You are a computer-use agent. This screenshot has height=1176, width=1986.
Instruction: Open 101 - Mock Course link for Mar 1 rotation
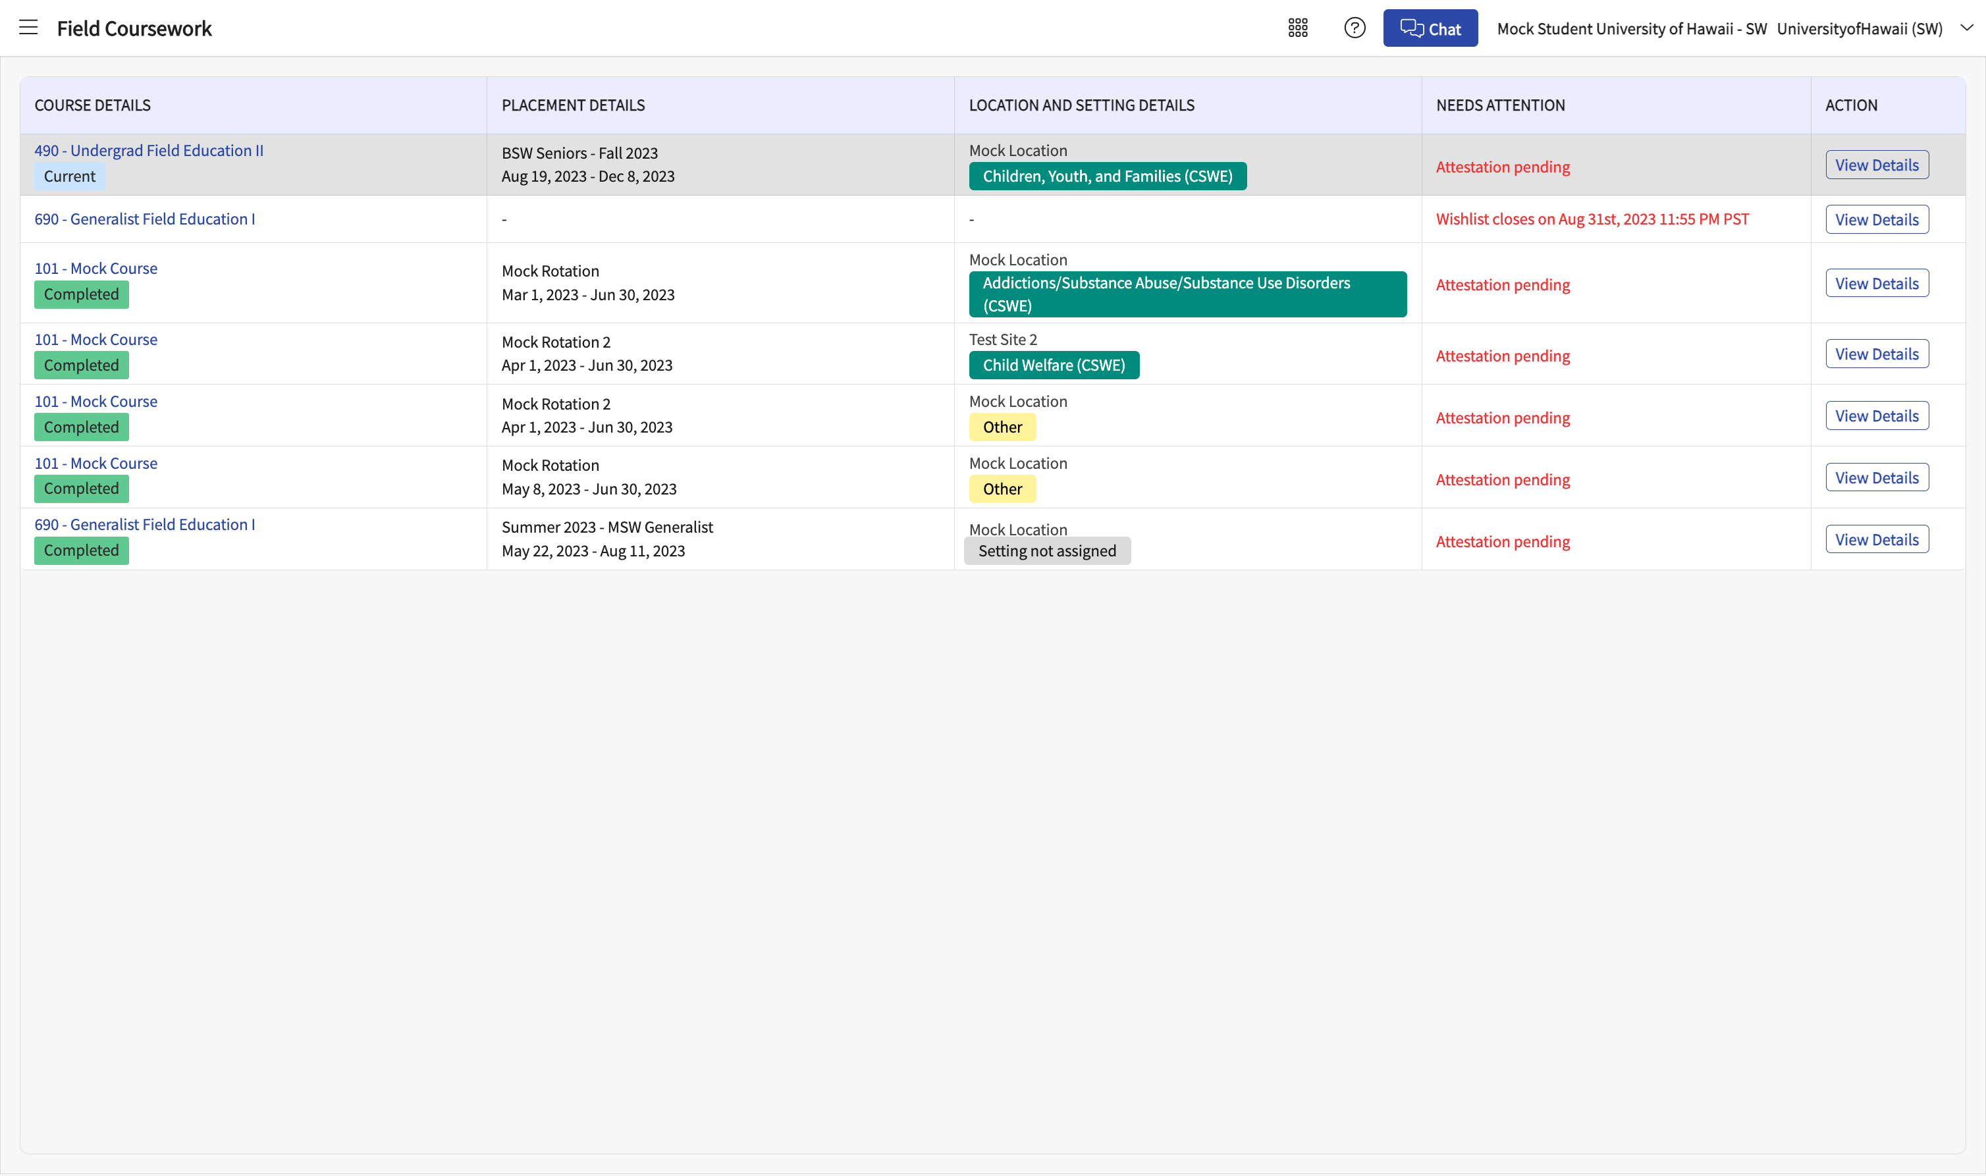[x=96, y=268]
